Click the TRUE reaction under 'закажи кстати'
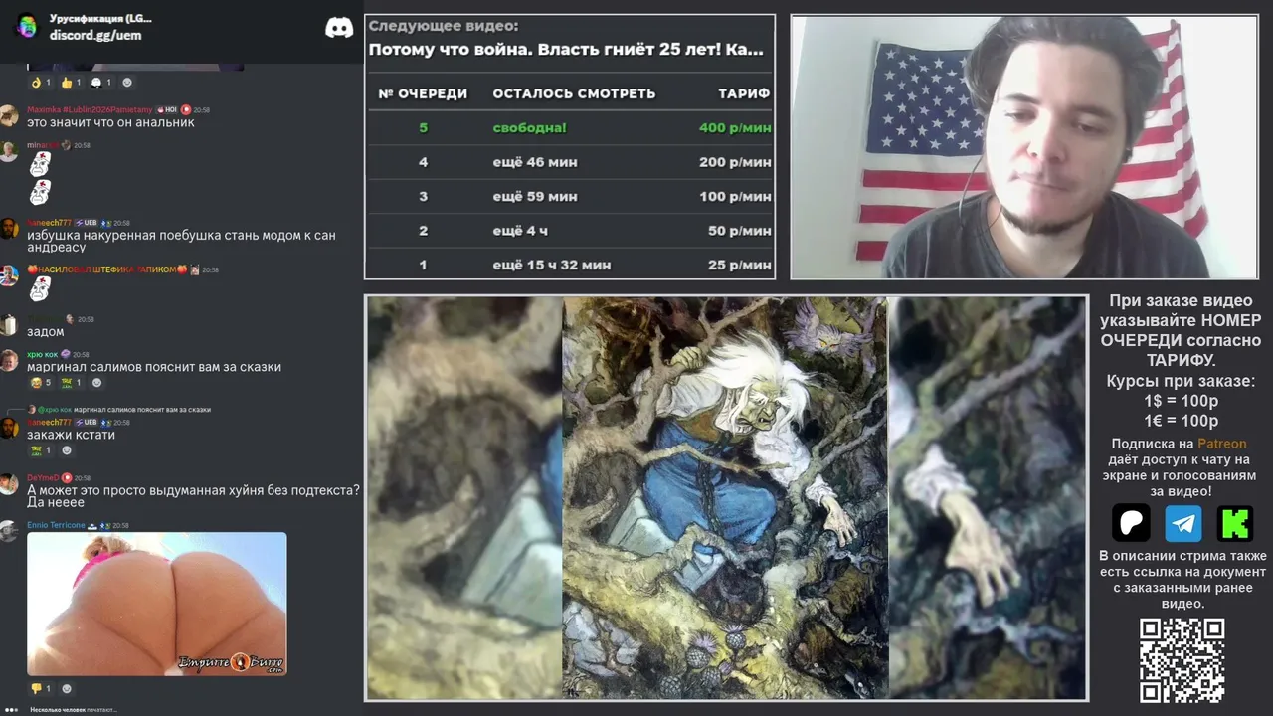This screenshot has width=1273, height=716. pyautogui.click(x=41, y=450)
